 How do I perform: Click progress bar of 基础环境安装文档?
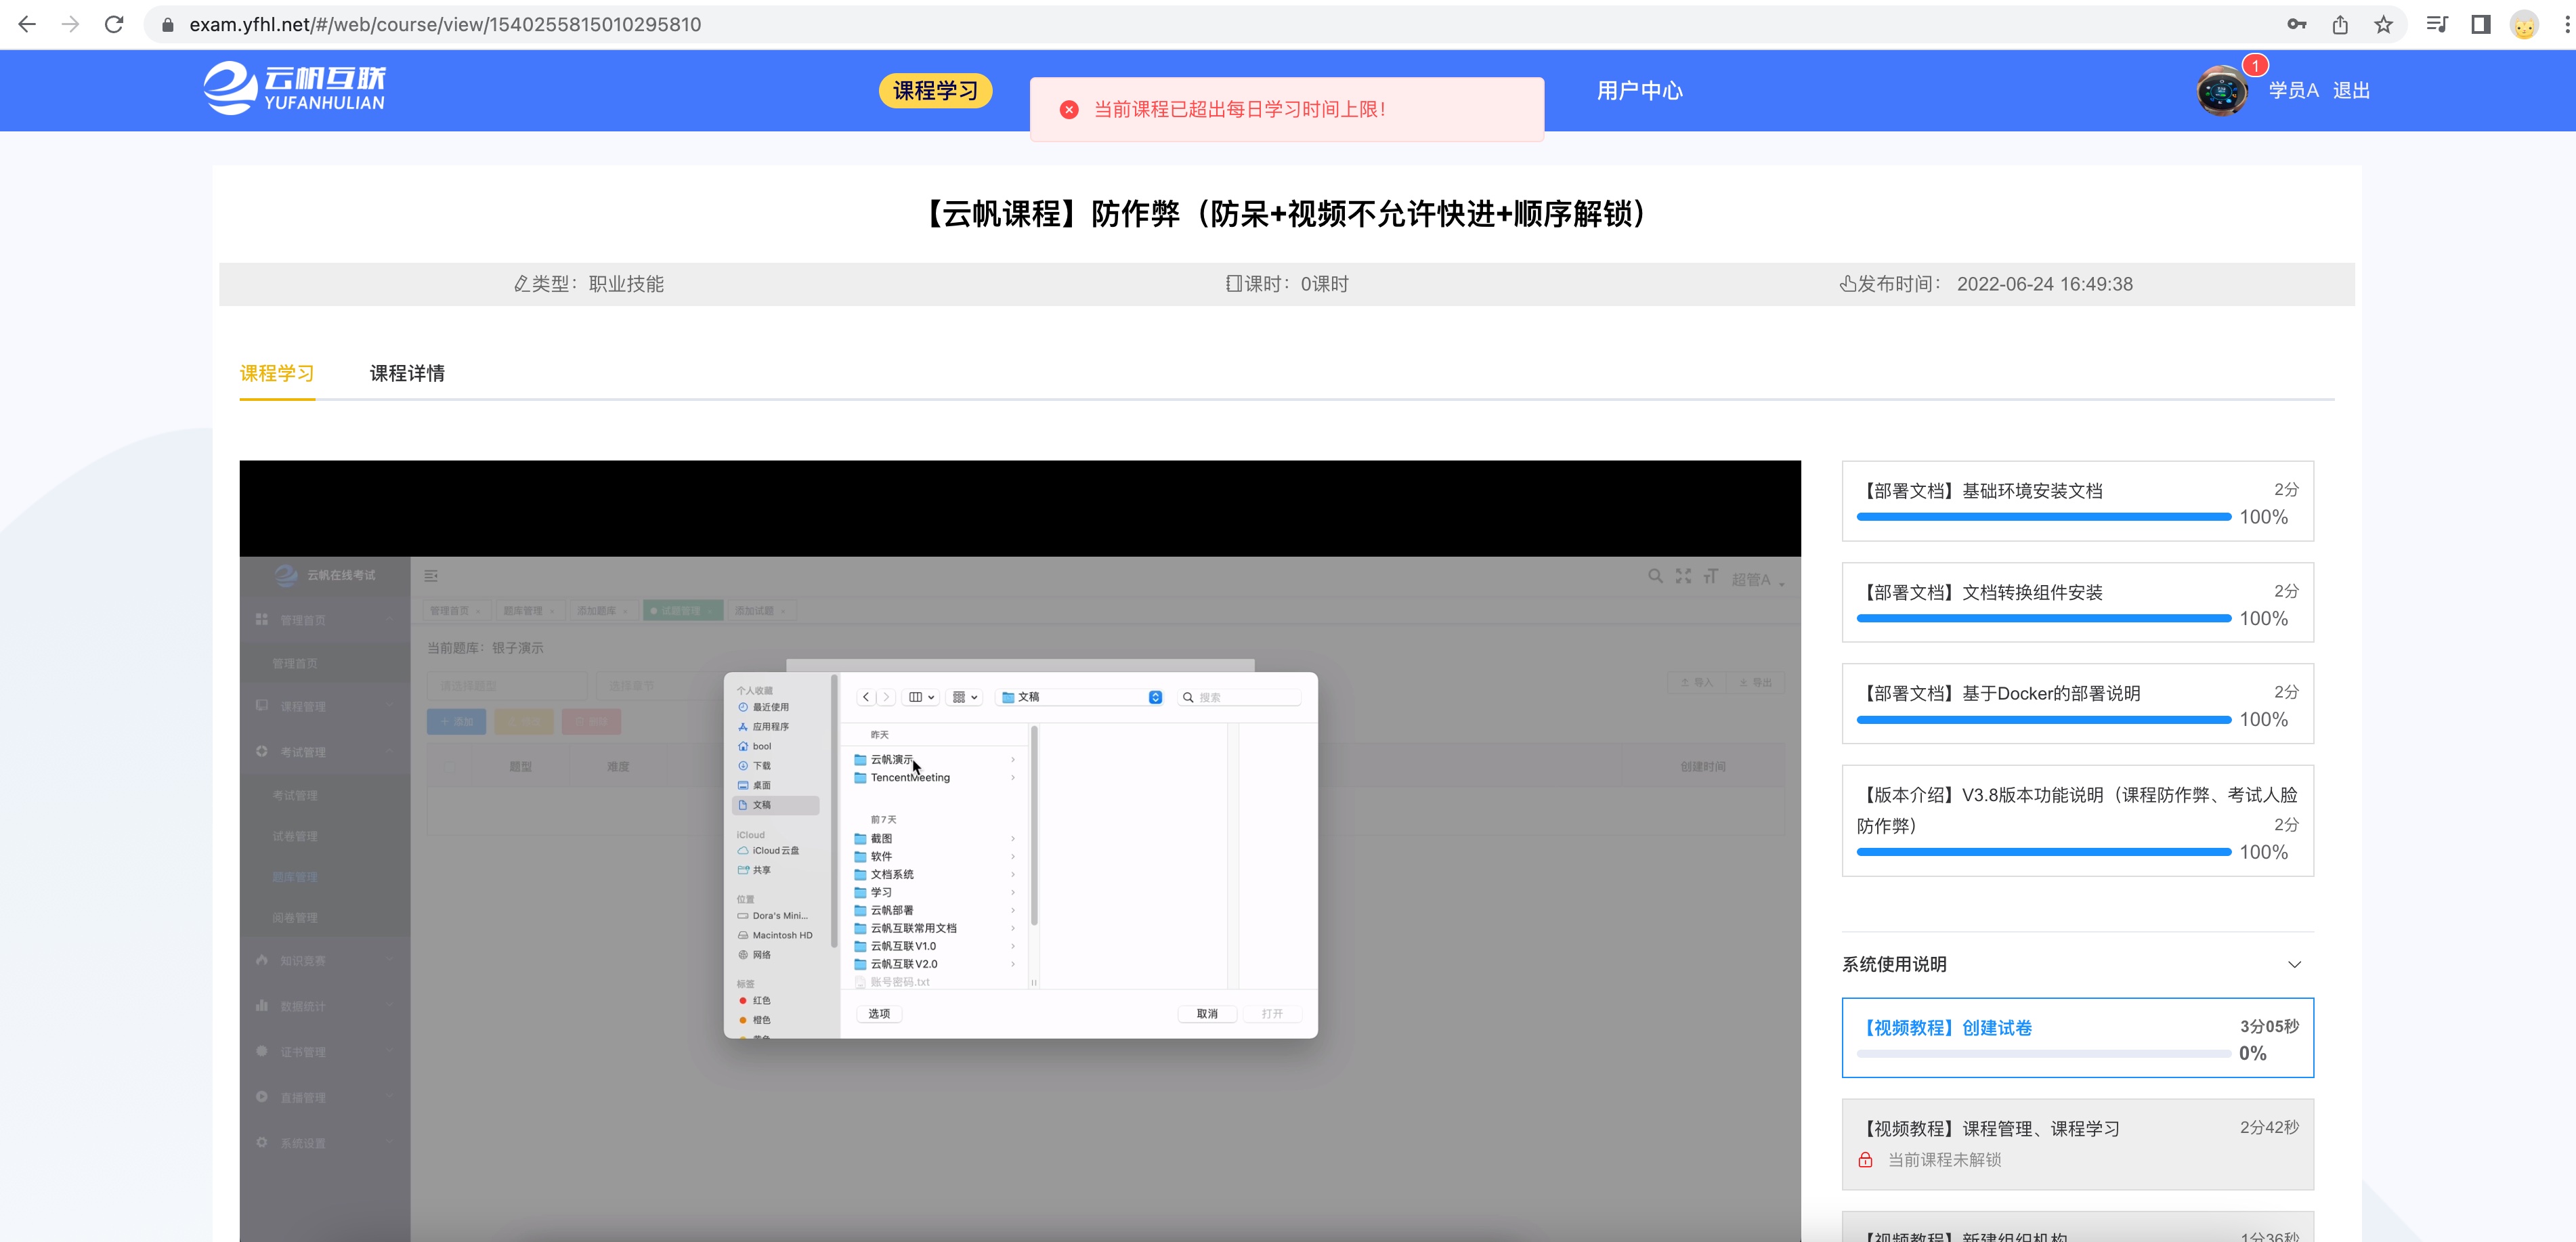click(2043, 517)
